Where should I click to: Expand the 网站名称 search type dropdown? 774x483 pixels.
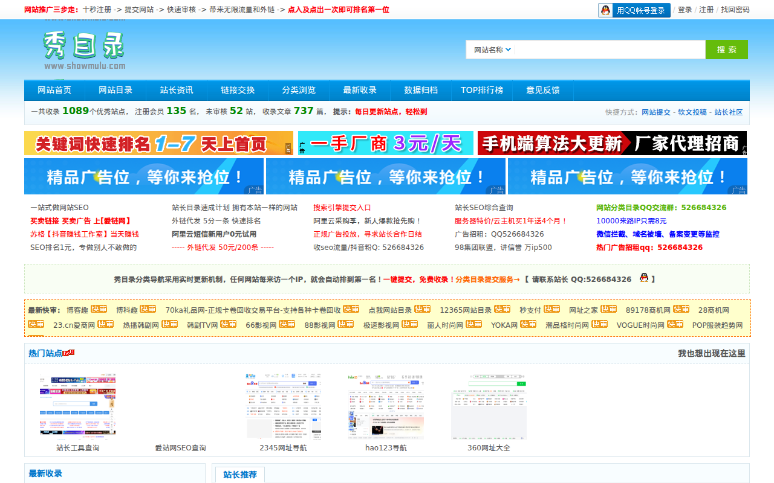pos(492,50)
